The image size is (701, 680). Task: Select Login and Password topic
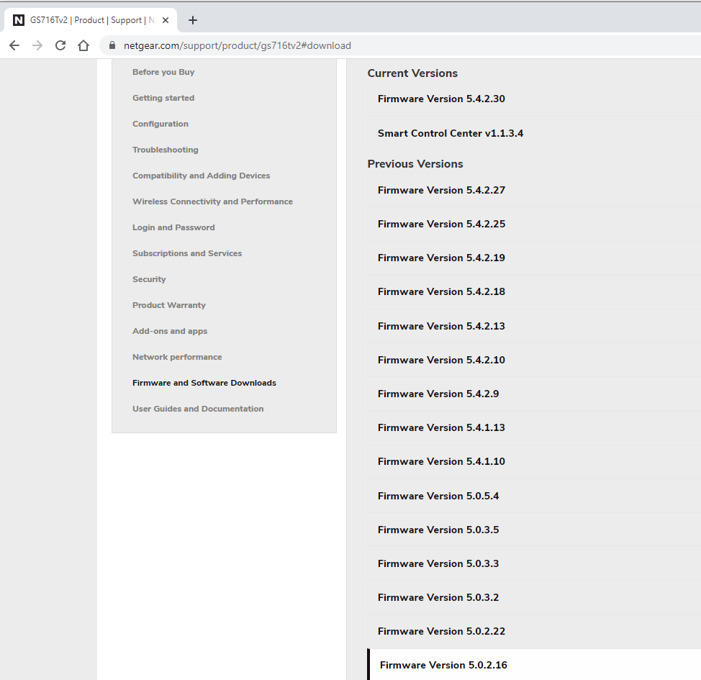click(173, 227)
